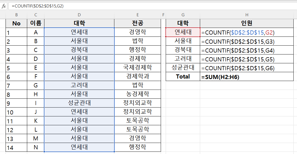The image size is (297, 154).
Task: Click the '경제학' major cell for D
Action: point(137,59)
